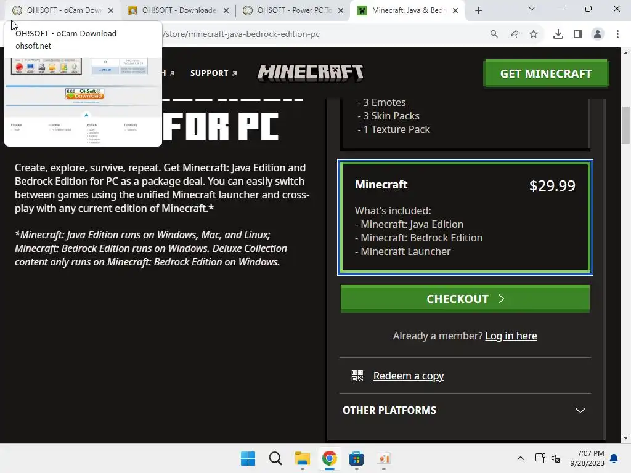
Task: Open File Explorer from the taskbar
Action: click(302, 458)
